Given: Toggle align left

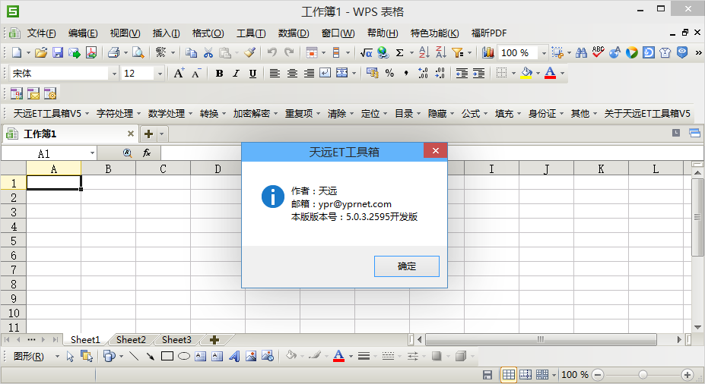Looking at the screenshot, I should click(x=275, y=73).
